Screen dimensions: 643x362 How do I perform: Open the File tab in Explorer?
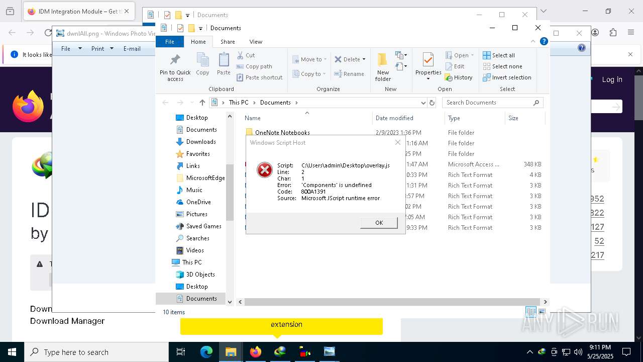coord(170,42)
